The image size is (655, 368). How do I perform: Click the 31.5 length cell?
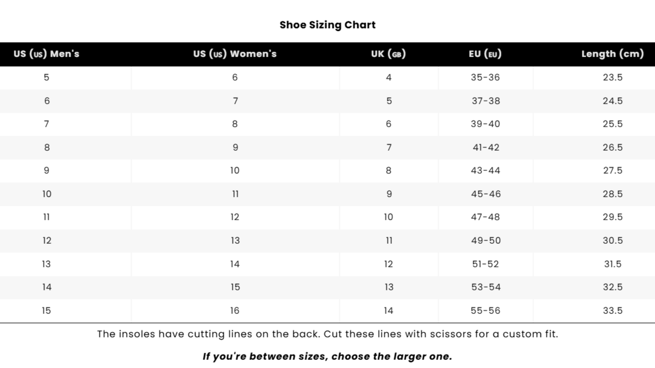coord(613,264)
